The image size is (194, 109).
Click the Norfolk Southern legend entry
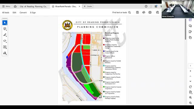click(x=112, y=62)
